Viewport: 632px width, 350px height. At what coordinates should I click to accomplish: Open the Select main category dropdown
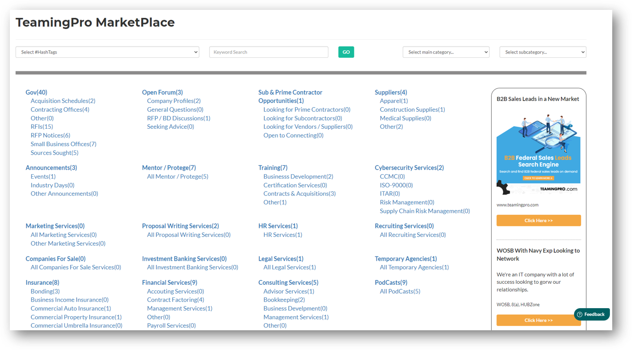click(x=446, y=52)
